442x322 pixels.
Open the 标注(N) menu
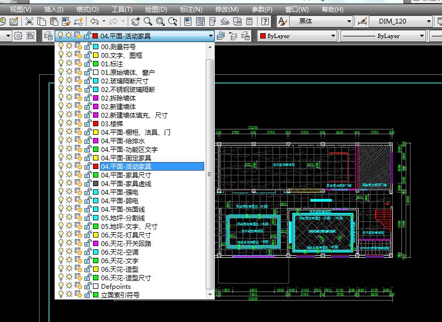click(191, 9)
